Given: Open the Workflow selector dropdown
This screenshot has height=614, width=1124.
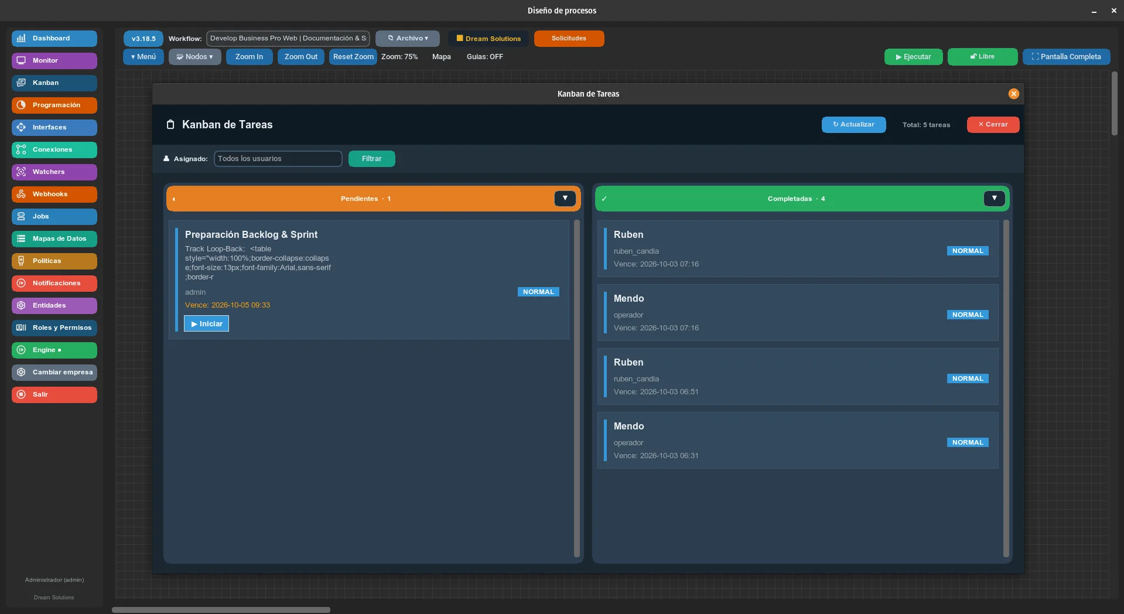Looking at the screenshot, I should coord(288,39).
